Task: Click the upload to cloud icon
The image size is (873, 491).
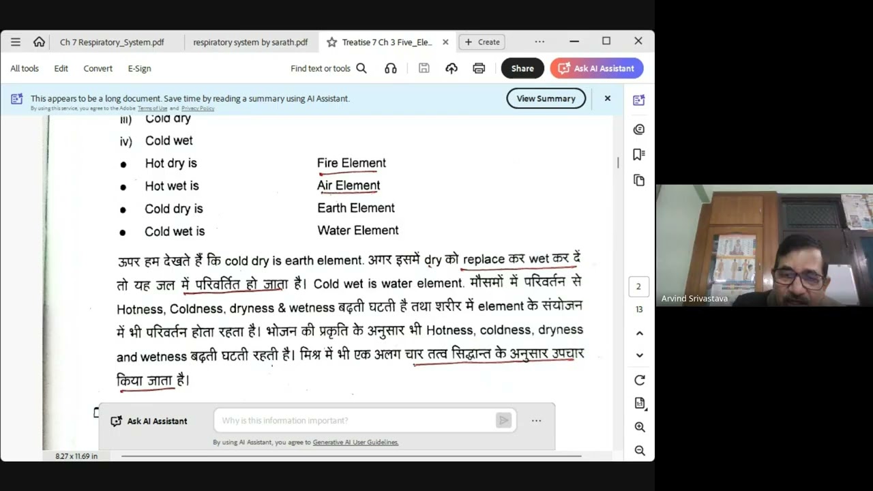Action: coord(452,68)
